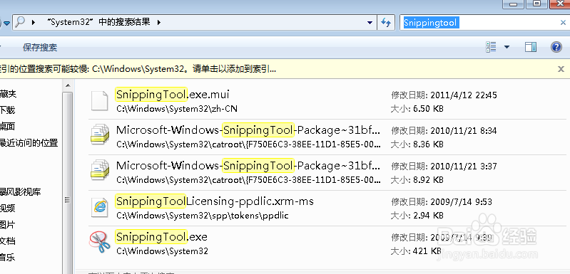
Task: Open the SnippingTool.exe scissors icon
Action: pos(100,242)
